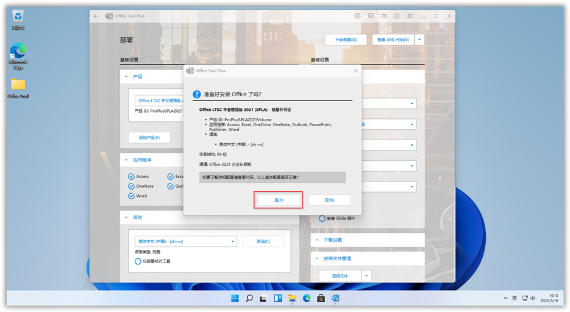Click the Office Tool Plus logo in main title bar
Image resolution: width=570 pixels, height=312 pixels.
point(109,16)
